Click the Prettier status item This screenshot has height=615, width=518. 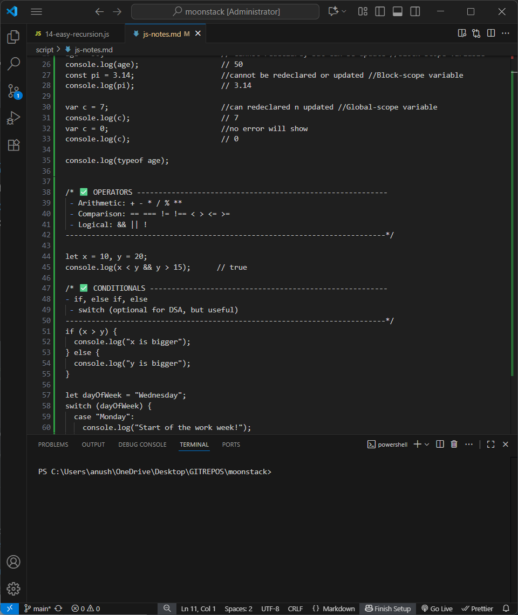click(x=477, y=609)
